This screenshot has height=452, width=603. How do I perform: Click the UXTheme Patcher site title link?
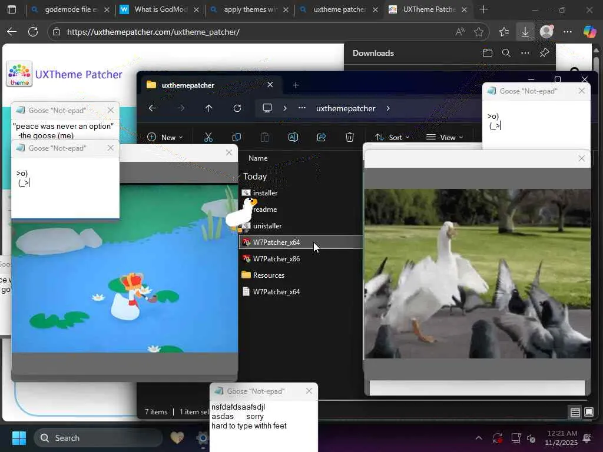[x=78, y=74]
